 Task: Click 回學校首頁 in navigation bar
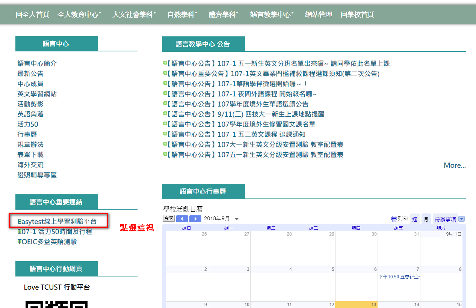click(x=357, y=15)
